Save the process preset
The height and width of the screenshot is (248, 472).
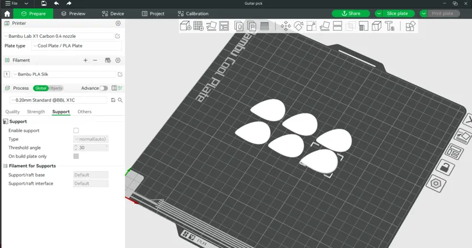tap(113, 100)
